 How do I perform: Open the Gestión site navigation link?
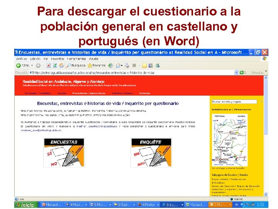[62, 93]
